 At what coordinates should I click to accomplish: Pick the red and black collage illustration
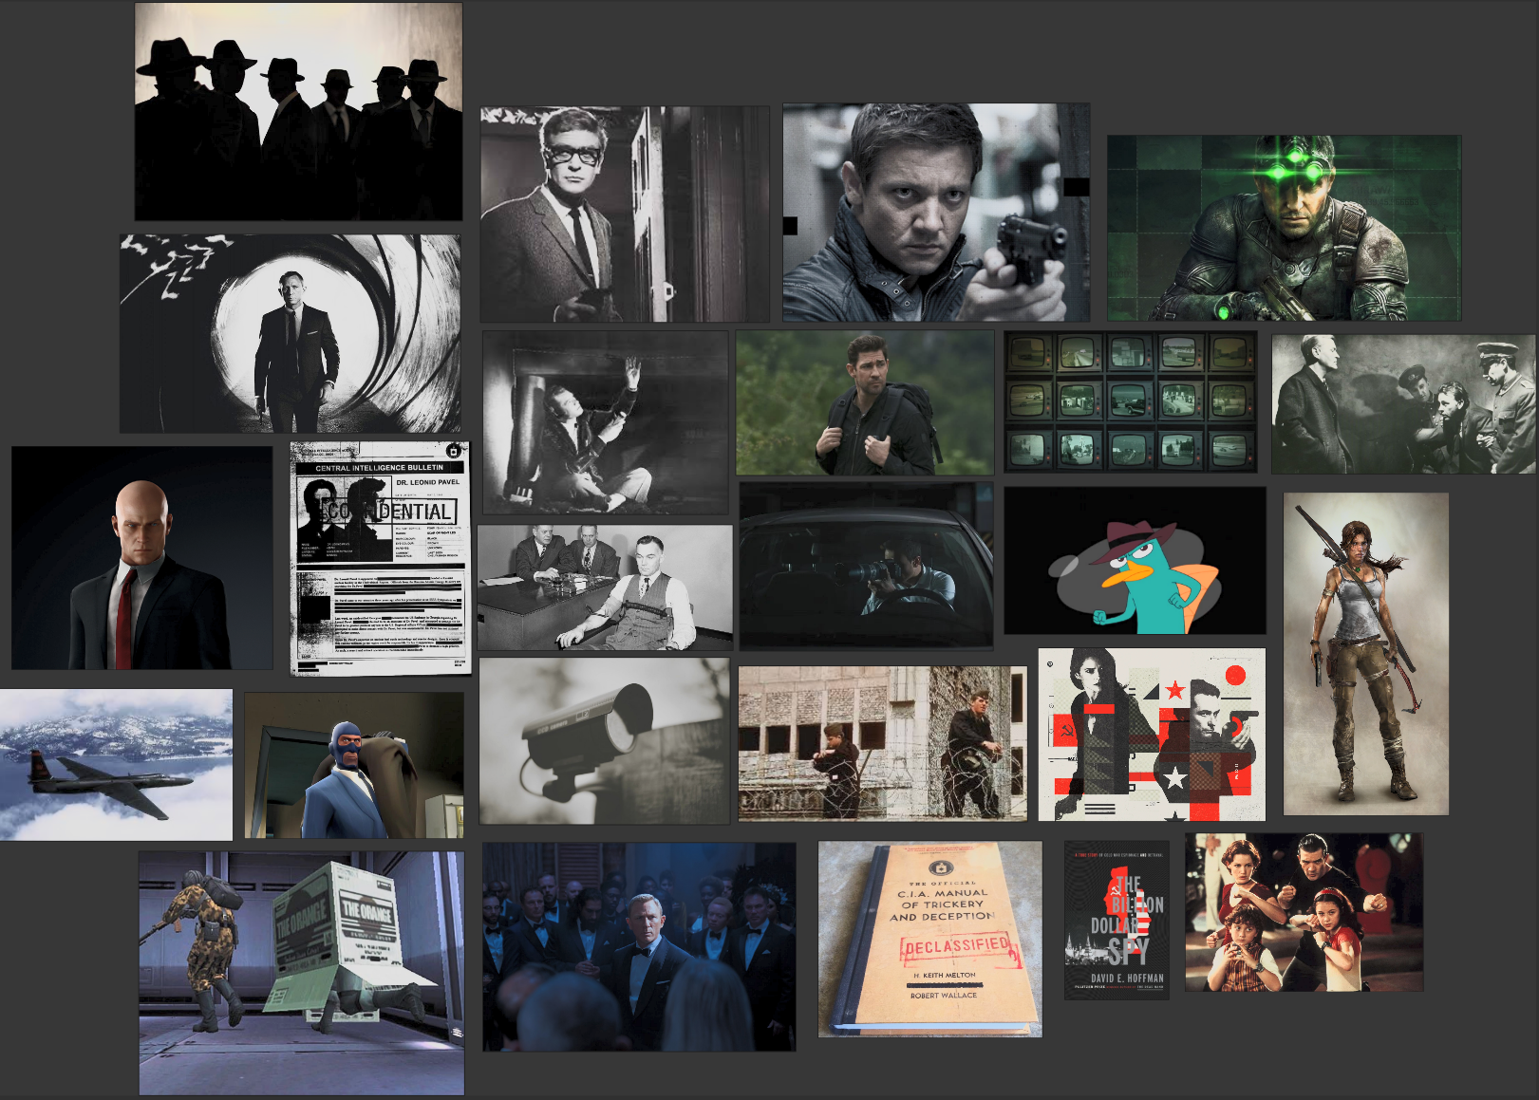pyautogui.click(x=1153, y=735)
